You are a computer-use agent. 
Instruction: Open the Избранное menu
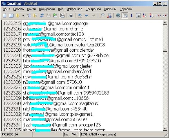(x=74, y=9)
